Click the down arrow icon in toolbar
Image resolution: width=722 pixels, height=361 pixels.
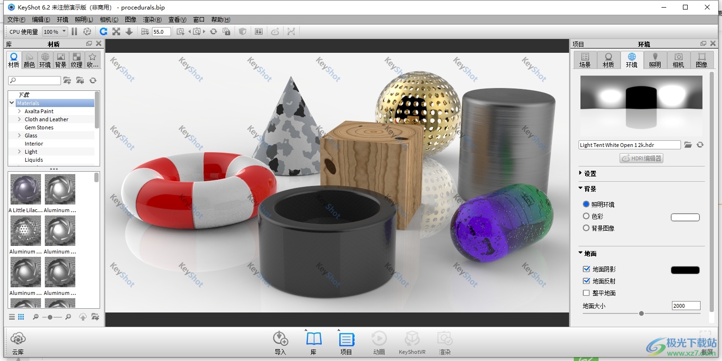click(129, 31)
